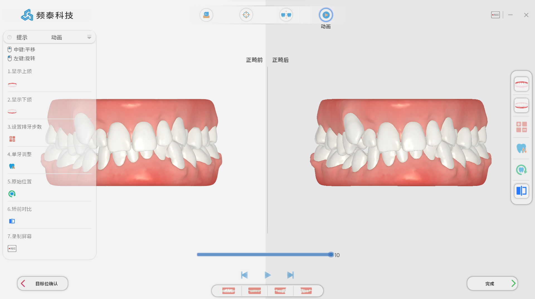Screen dimensions: 535x299
Task: Start screen recording with REC icon
Action: [495, 15]
